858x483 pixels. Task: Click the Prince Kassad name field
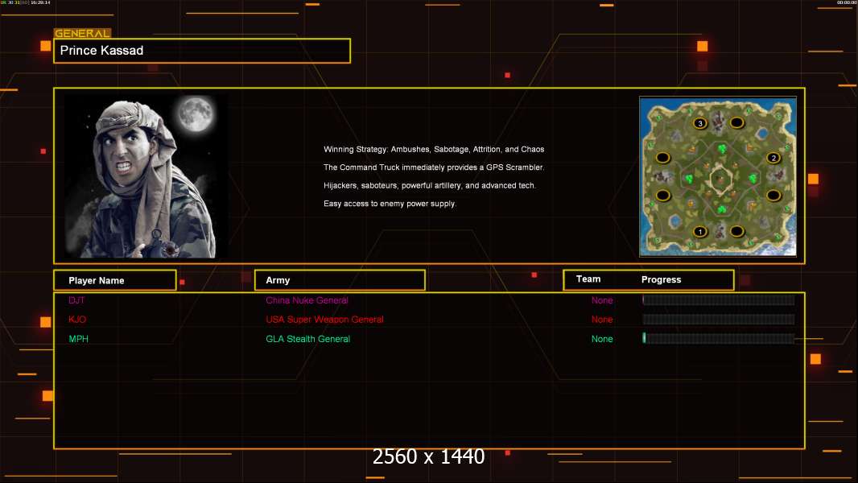[201, 51]
